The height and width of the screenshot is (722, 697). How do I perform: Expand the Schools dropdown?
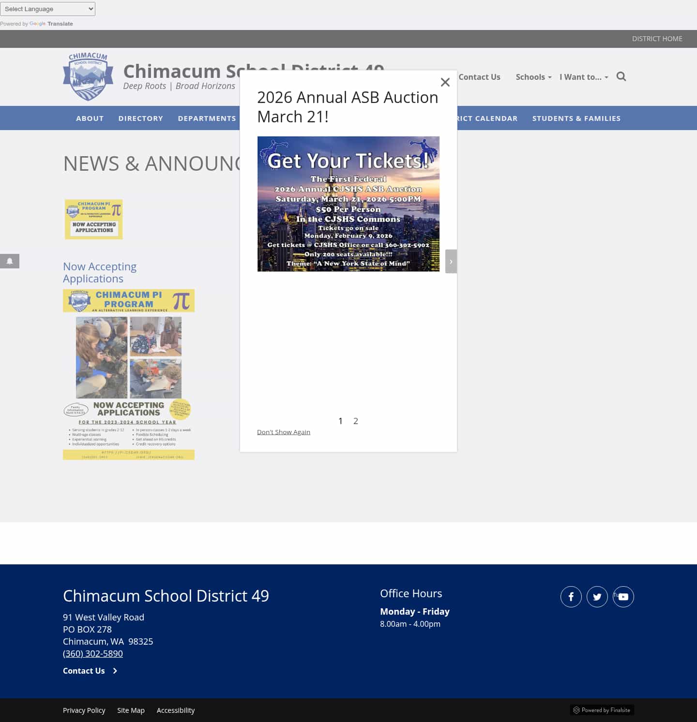(533, 77)
